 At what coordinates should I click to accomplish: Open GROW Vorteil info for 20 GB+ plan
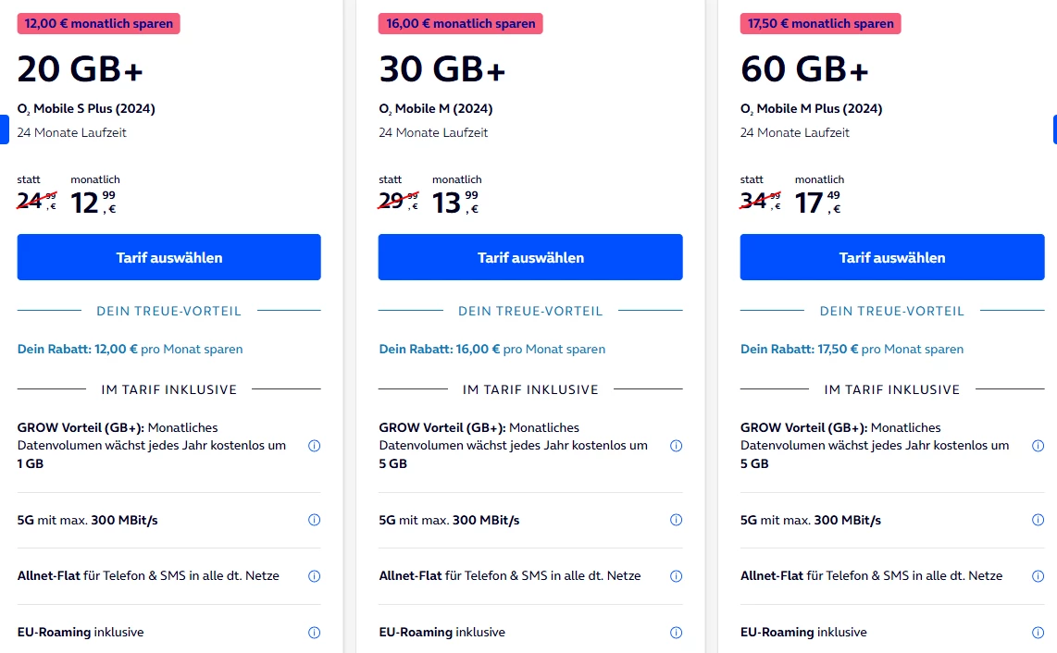[314, 446]
